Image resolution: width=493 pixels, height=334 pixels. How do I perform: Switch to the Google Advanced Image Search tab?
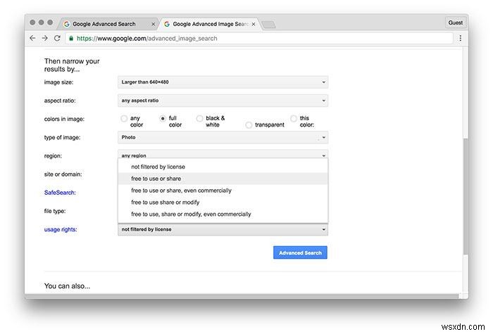pyautogui.click(x=210, y=24)
